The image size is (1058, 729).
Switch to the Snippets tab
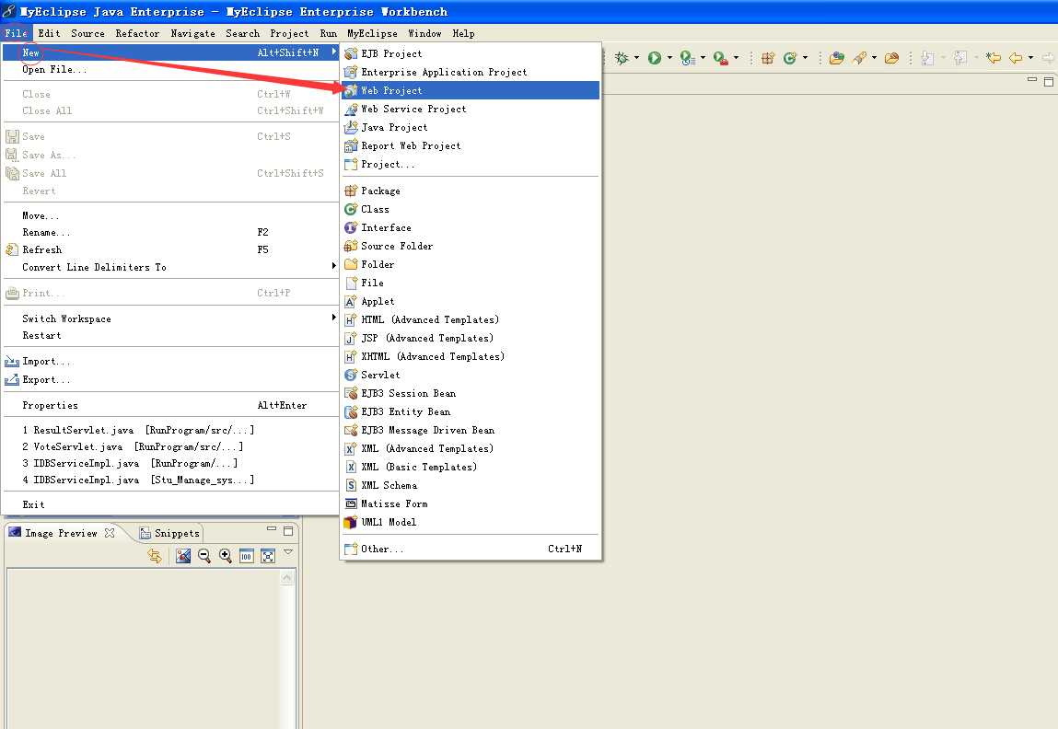169,533
